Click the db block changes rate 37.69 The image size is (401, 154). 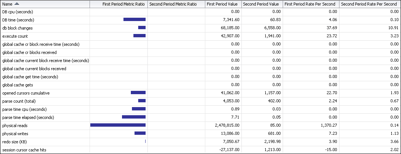332,28
